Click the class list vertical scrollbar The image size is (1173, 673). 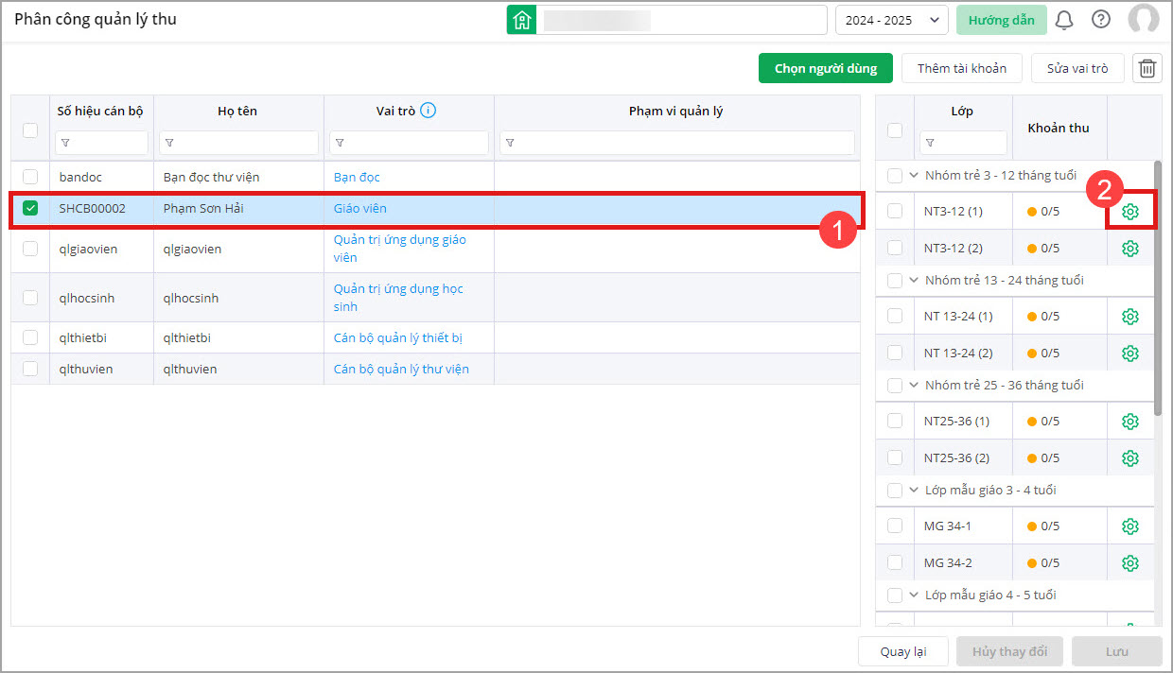1158,284
